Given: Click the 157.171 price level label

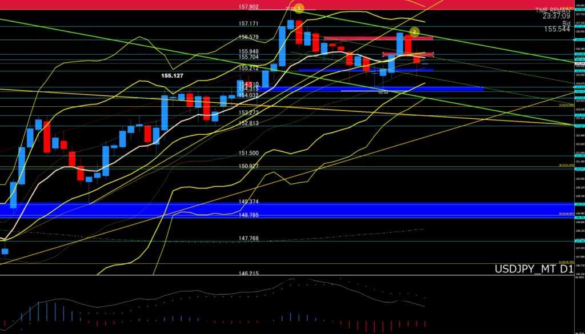Looking at the screenshot, I should (x=249, y=24).
